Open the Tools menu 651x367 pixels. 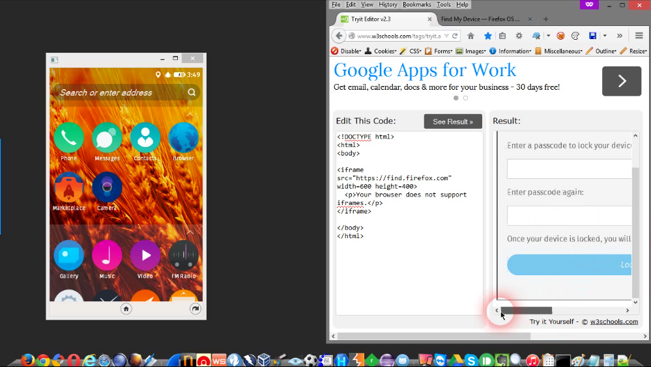pos(443,5)
